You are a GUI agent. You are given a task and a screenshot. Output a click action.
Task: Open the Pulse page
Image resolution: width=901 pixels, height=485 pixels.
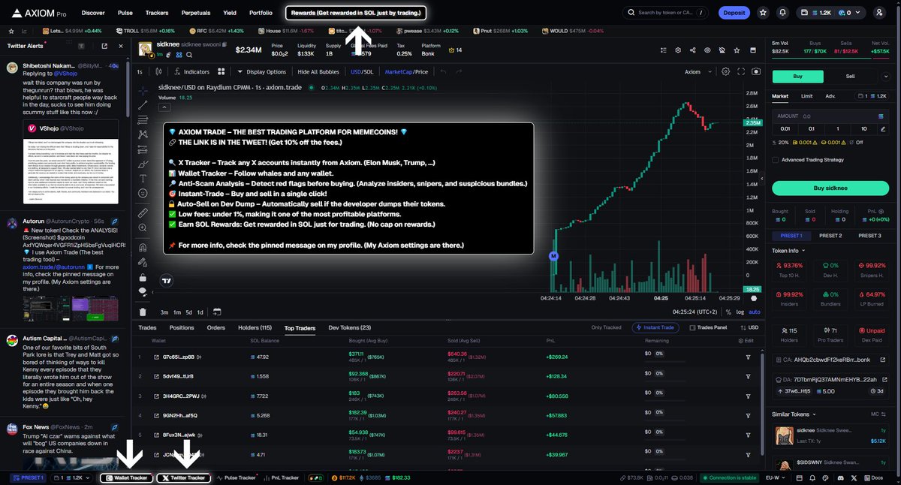[x=125, y=13]
